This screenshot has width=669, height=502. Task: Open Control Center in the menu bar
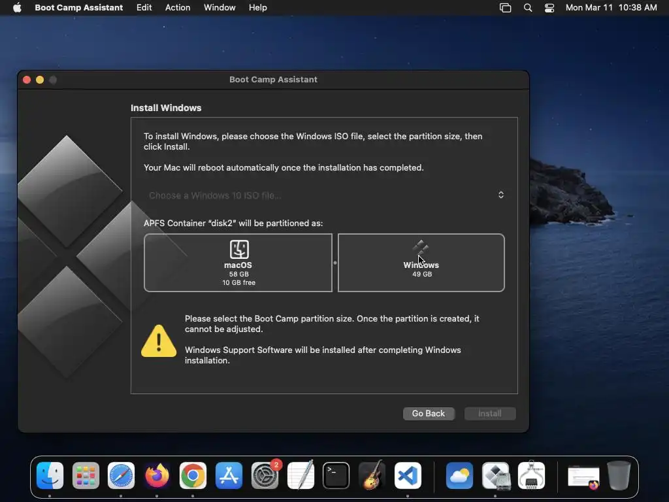[549, 8]
